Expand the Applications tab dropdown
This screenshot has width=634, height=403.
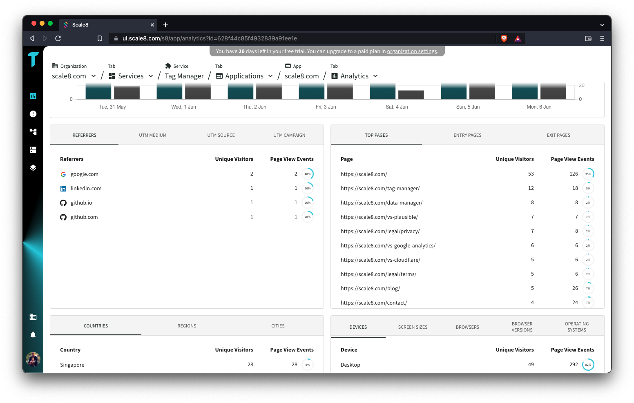(x=270, y=76)
